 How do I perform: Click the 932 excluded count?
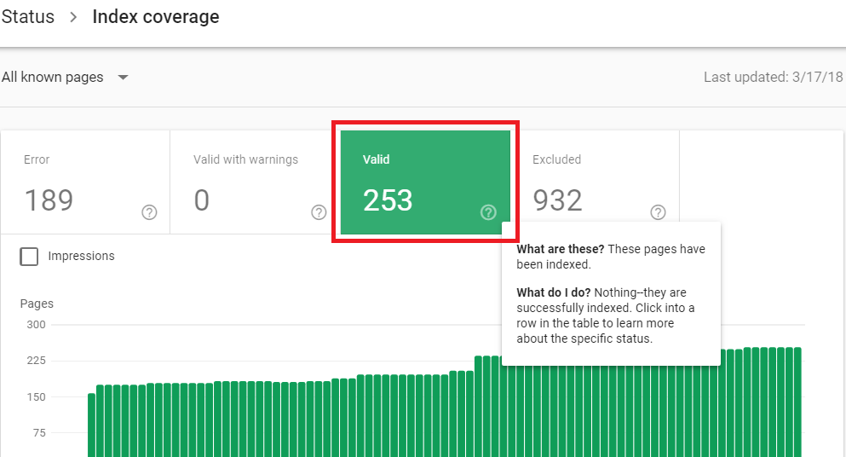pos(557,200)
